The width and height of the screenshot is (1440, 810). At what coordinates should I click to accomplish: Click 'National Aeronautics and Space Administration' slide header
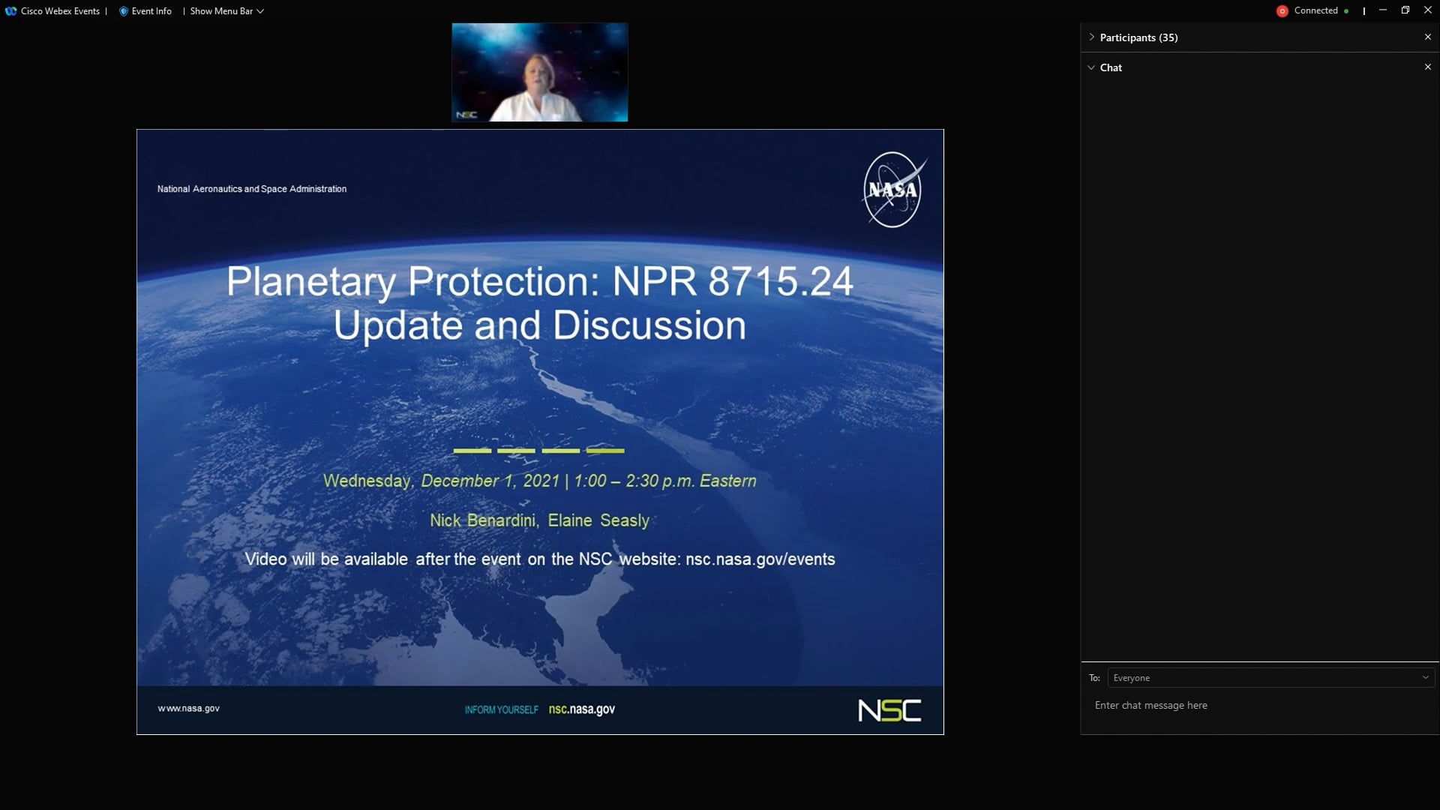click(x=252, y=189)
